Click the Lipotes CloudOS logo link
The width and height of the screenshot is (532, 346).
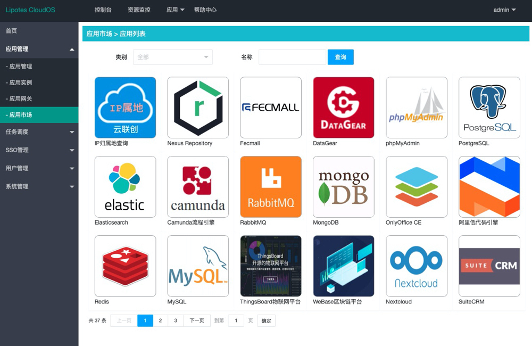coord(30,10)
